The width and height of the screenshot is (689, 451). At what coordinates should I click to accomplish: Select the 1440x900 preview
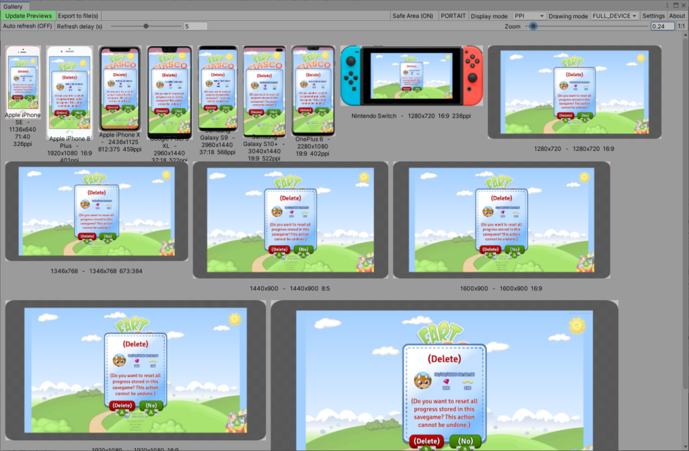[x=291, y=220]
